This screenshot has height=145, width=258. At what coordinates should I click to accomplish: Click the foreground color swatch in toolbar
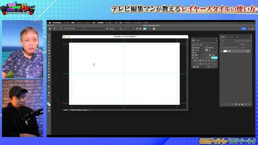click(x=48, y=104)
